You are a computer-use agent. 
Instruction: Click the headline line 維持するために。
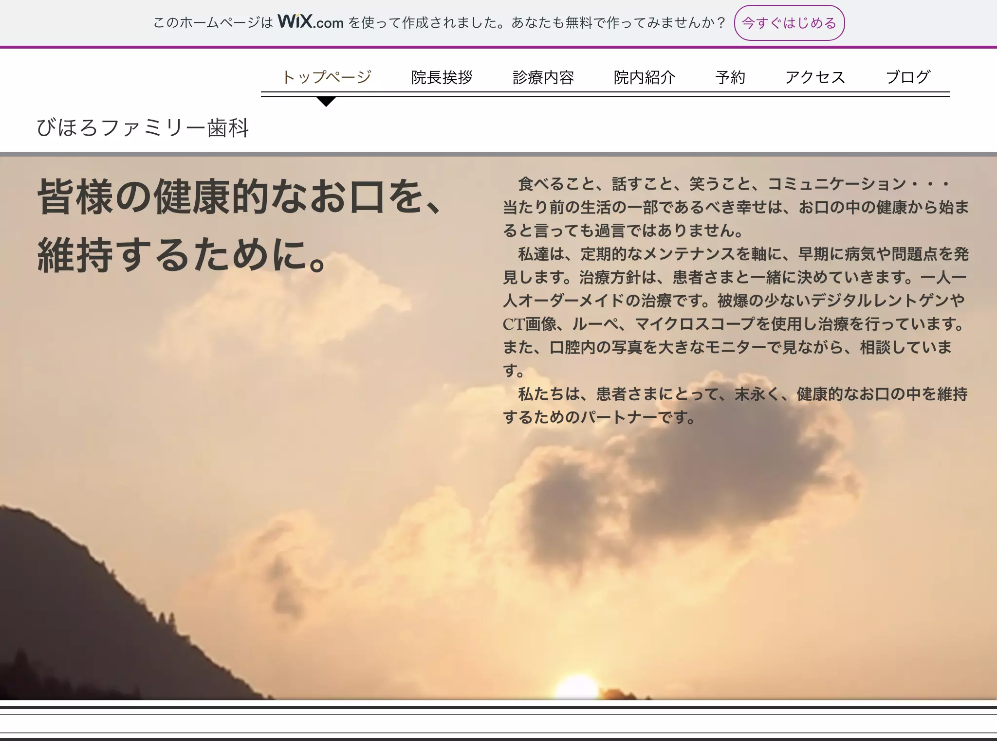[x=183, y=255]
